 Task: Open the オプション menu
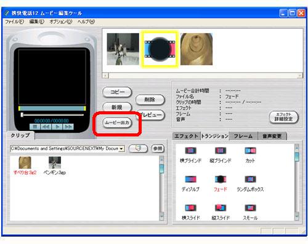click(60, 22)
